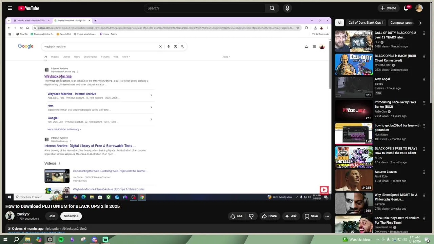The image size is (434, 244).
Task: Open options for Autumn Leaves video
Action: click(424, 172)
